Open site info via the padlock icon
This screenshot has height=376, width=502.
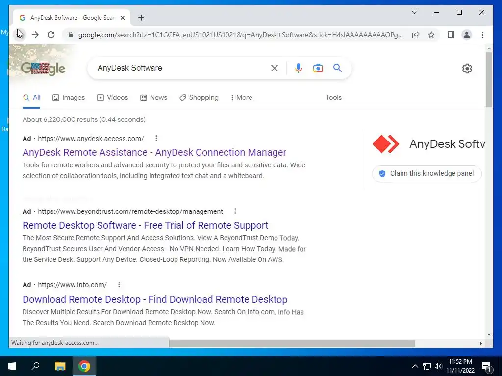click(x=71, y=35)
